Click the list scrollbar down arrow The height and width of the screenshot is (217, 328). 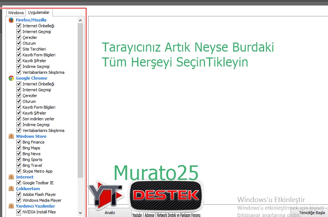[x=80, y=213]
